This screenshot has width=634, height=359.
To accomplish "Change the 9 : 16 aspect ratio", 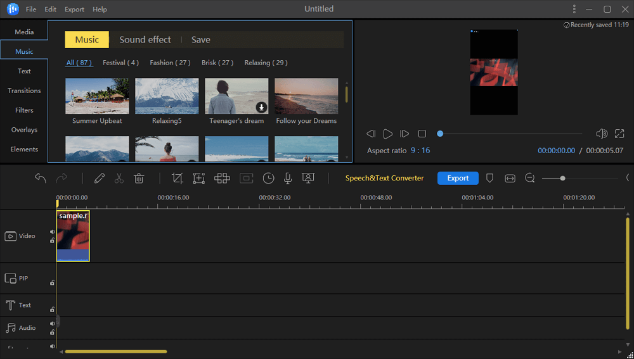I will [420, 151].
